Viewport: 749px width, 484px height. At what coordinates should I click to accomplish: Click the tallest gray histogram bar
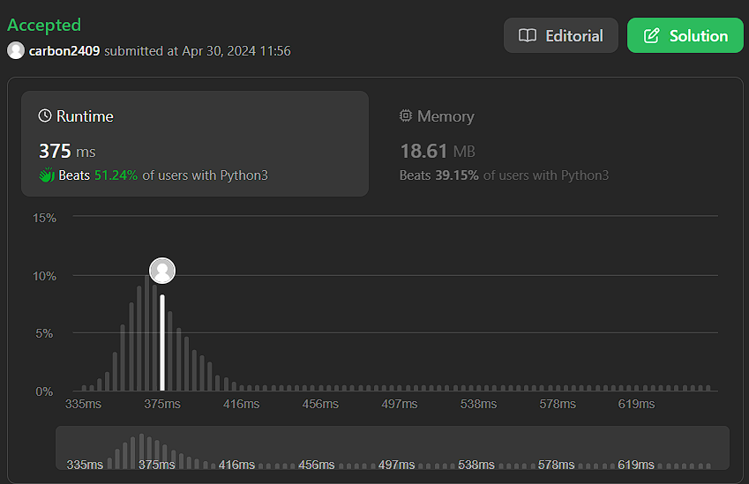coord(147,332)
